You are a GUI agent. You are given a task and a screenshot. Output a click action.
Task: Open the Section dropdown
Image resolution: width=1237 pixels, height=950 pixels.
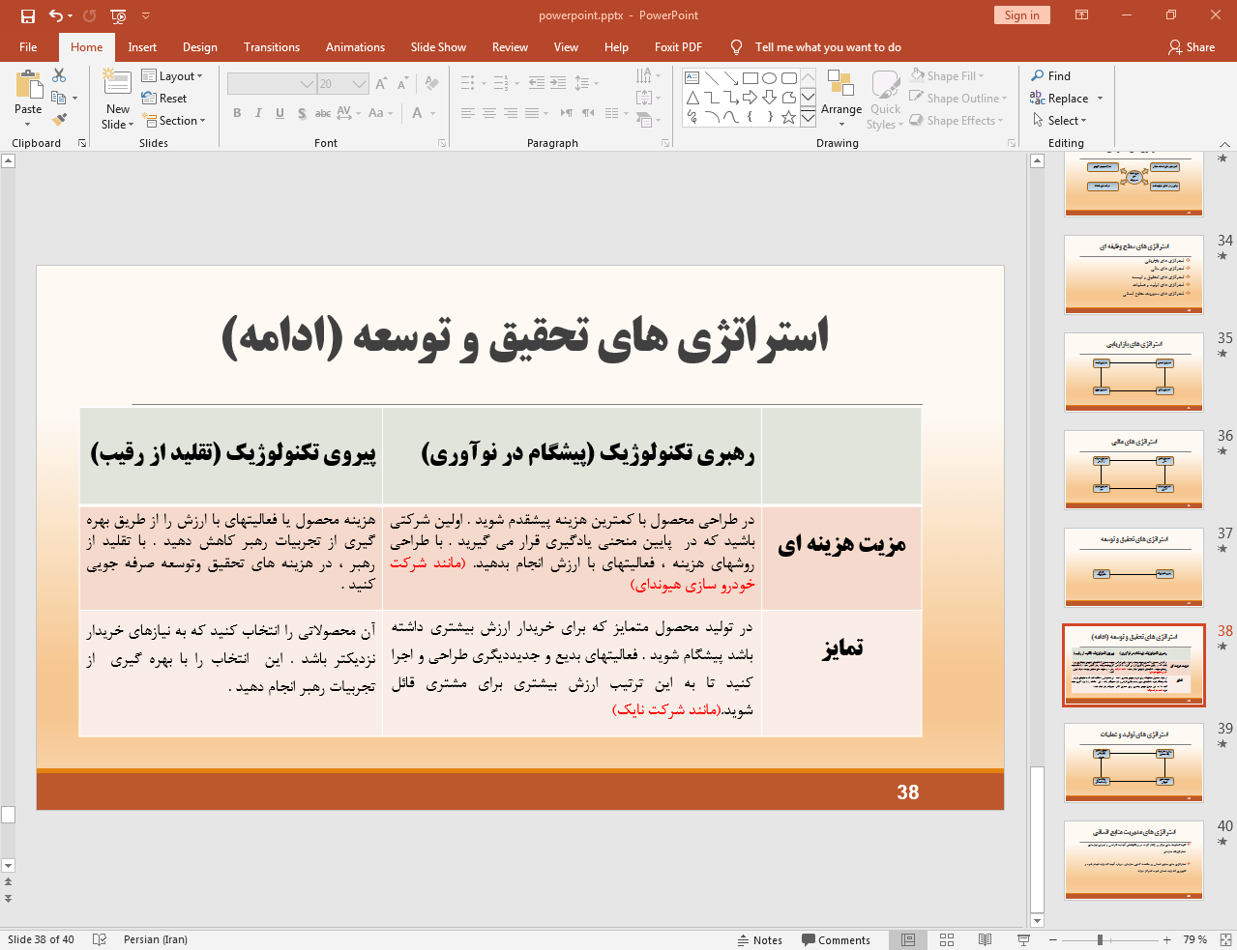174,121
